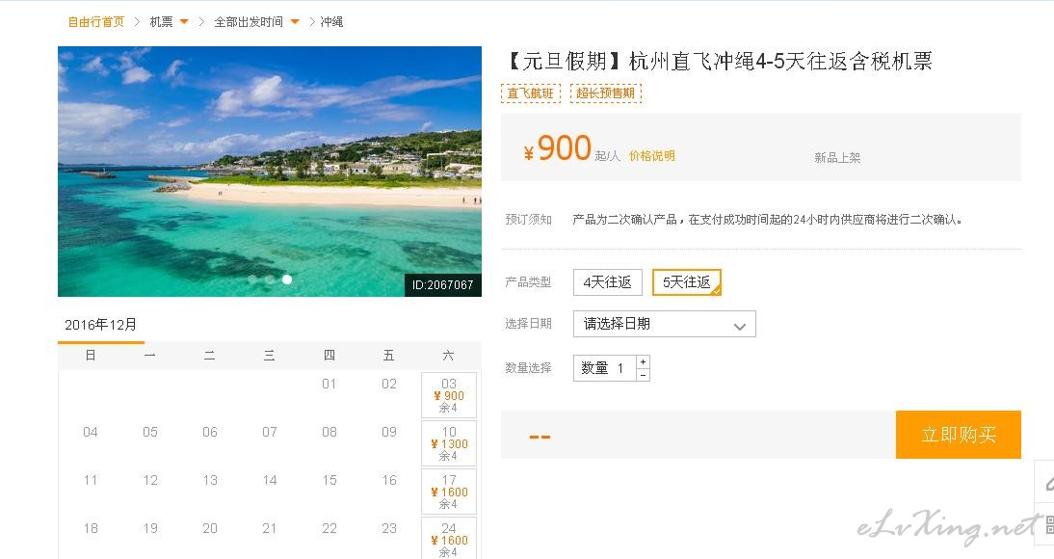Click calendar date 02

[388, 385]
